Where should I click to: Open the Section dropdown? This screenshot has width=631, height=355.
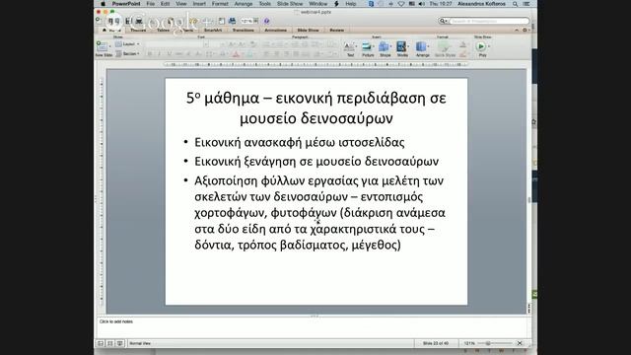click(x=128, y=53)
